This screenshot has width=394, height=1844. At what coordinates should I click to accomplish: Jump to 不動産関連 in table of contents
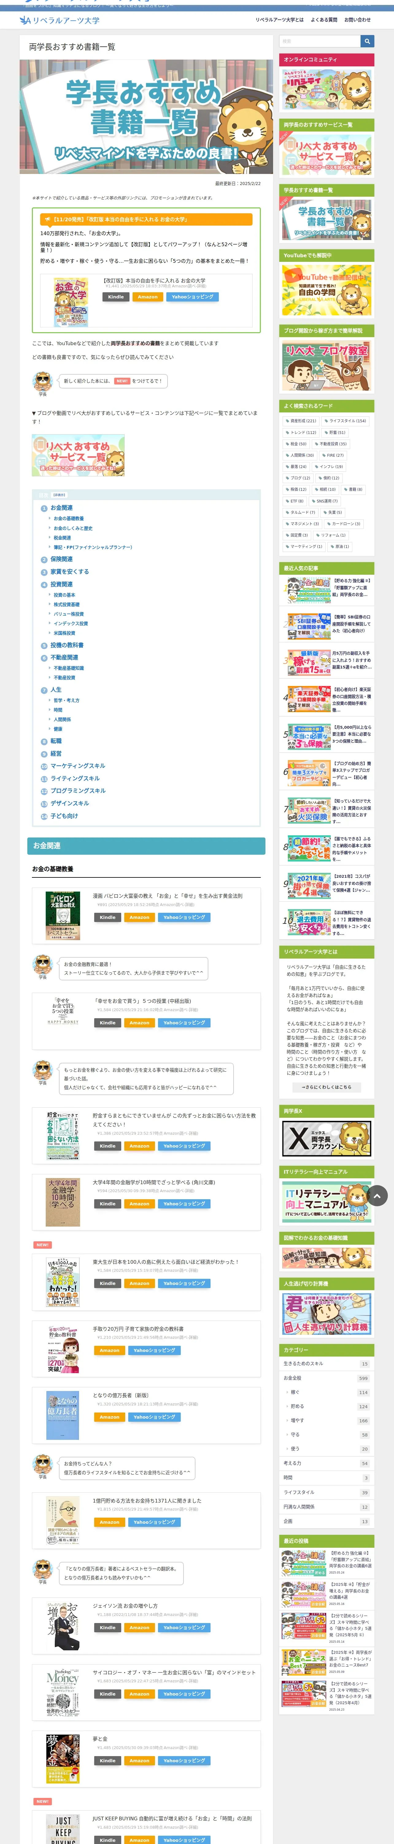click(x=64, y=657)
